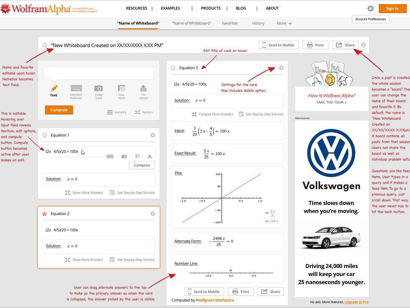The height and width of the screenshot is (308, 410).
Task: Open whiteboard settings gear next to Share
Action: 364,45
